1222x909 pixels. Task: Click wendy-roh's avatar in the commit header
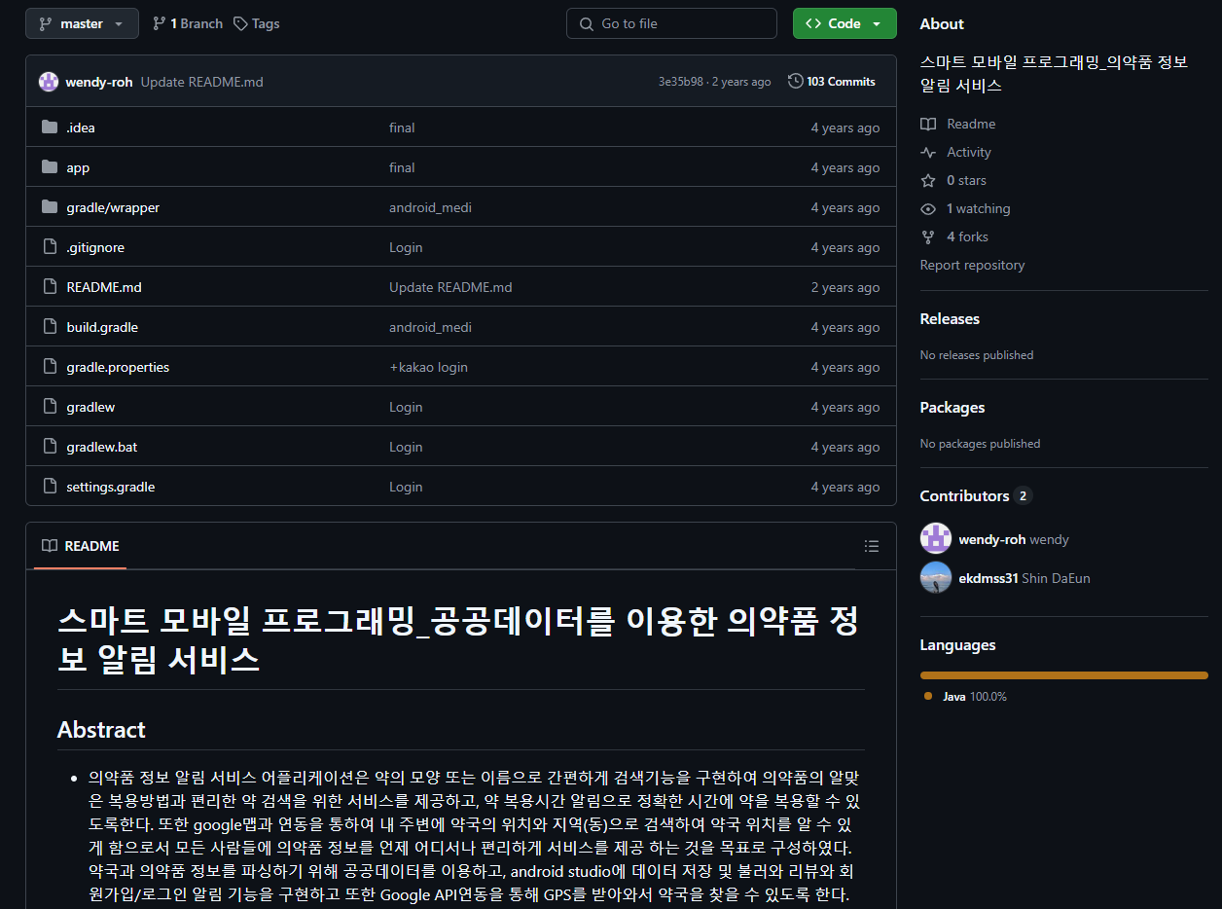pyautogui.click(x=49, y=82)
